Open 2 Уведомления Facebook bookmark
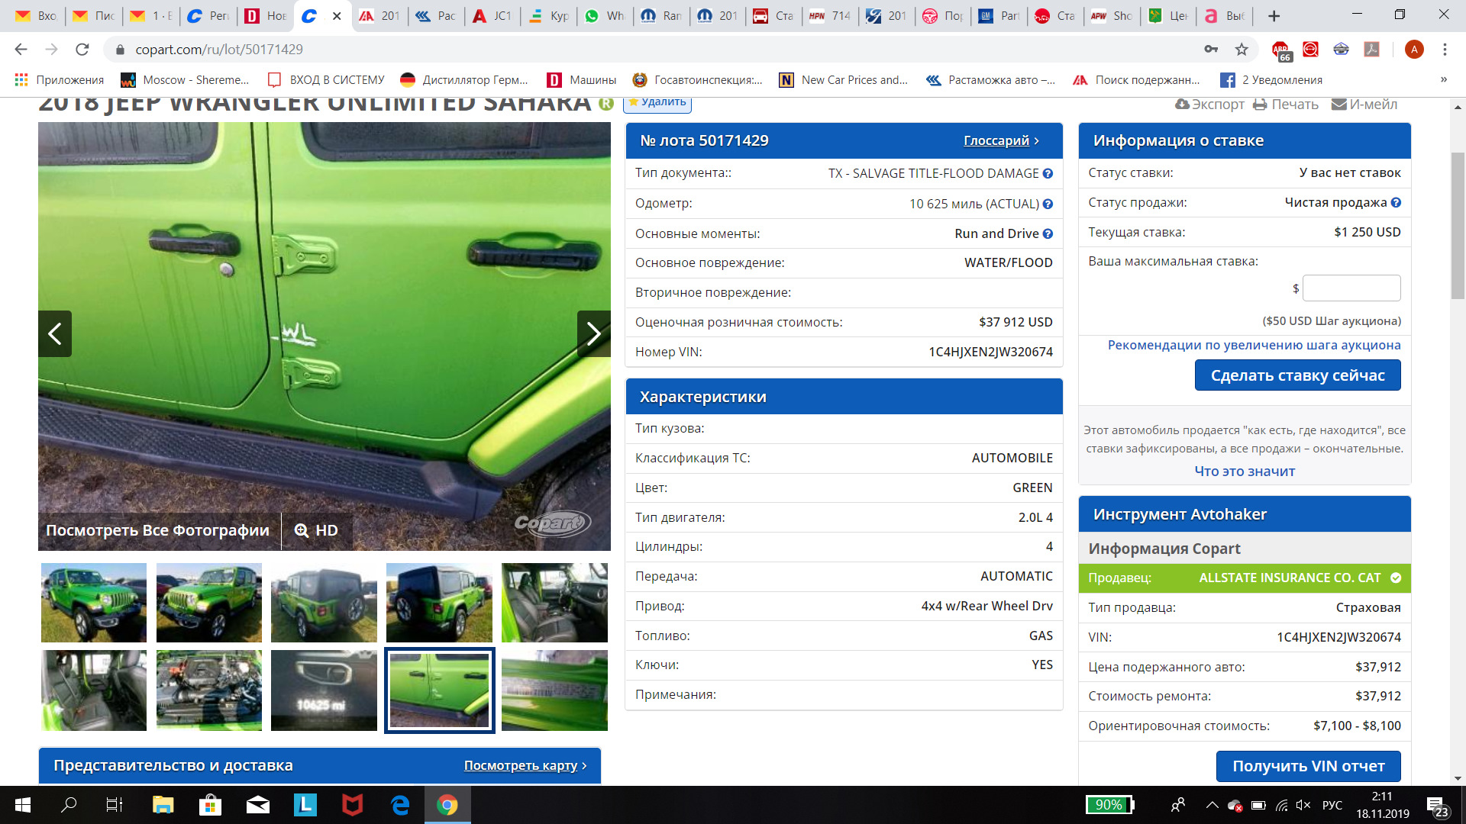 [x=1271, y=80]
